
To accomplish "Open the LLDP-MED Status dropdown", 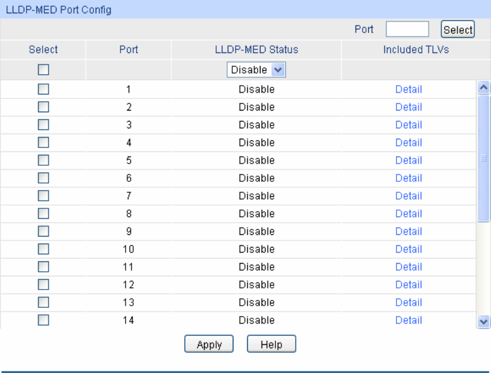I will pos(257,70).
